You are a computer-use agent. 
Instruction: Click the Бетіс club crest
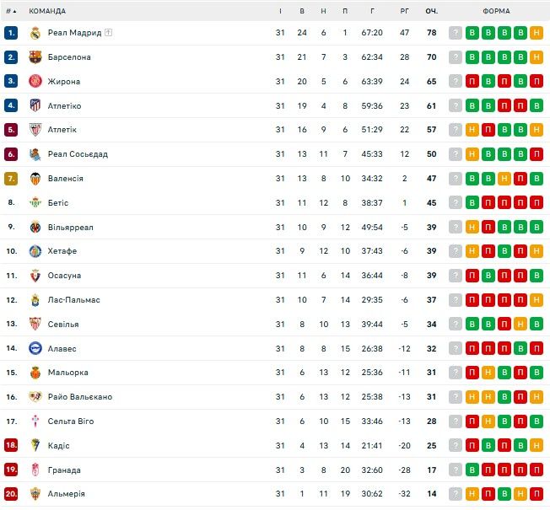[35, 203]
